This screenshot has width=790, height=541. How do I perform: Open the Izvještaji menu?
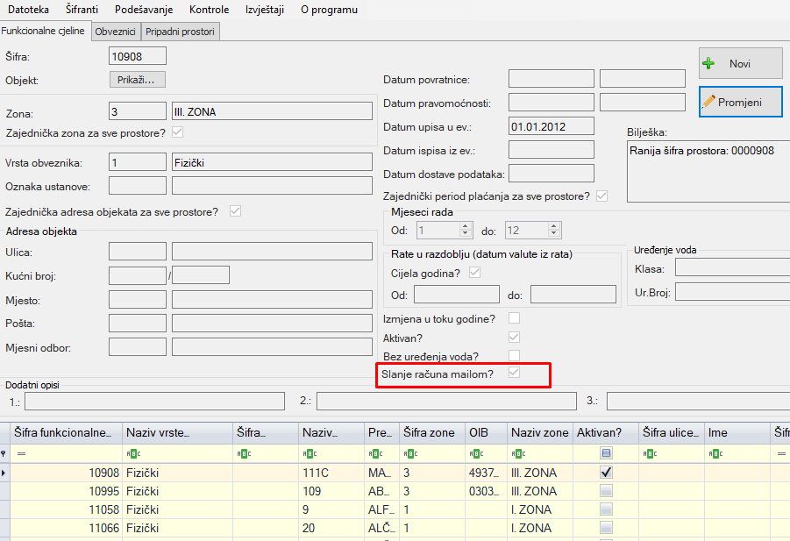[x=264, y=10]
